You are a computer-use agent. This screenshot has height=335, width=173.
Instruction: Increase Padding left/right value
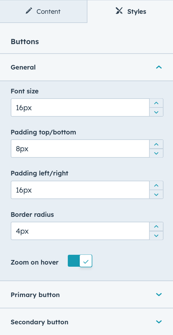pyautogui.click(x=156, y=185)
